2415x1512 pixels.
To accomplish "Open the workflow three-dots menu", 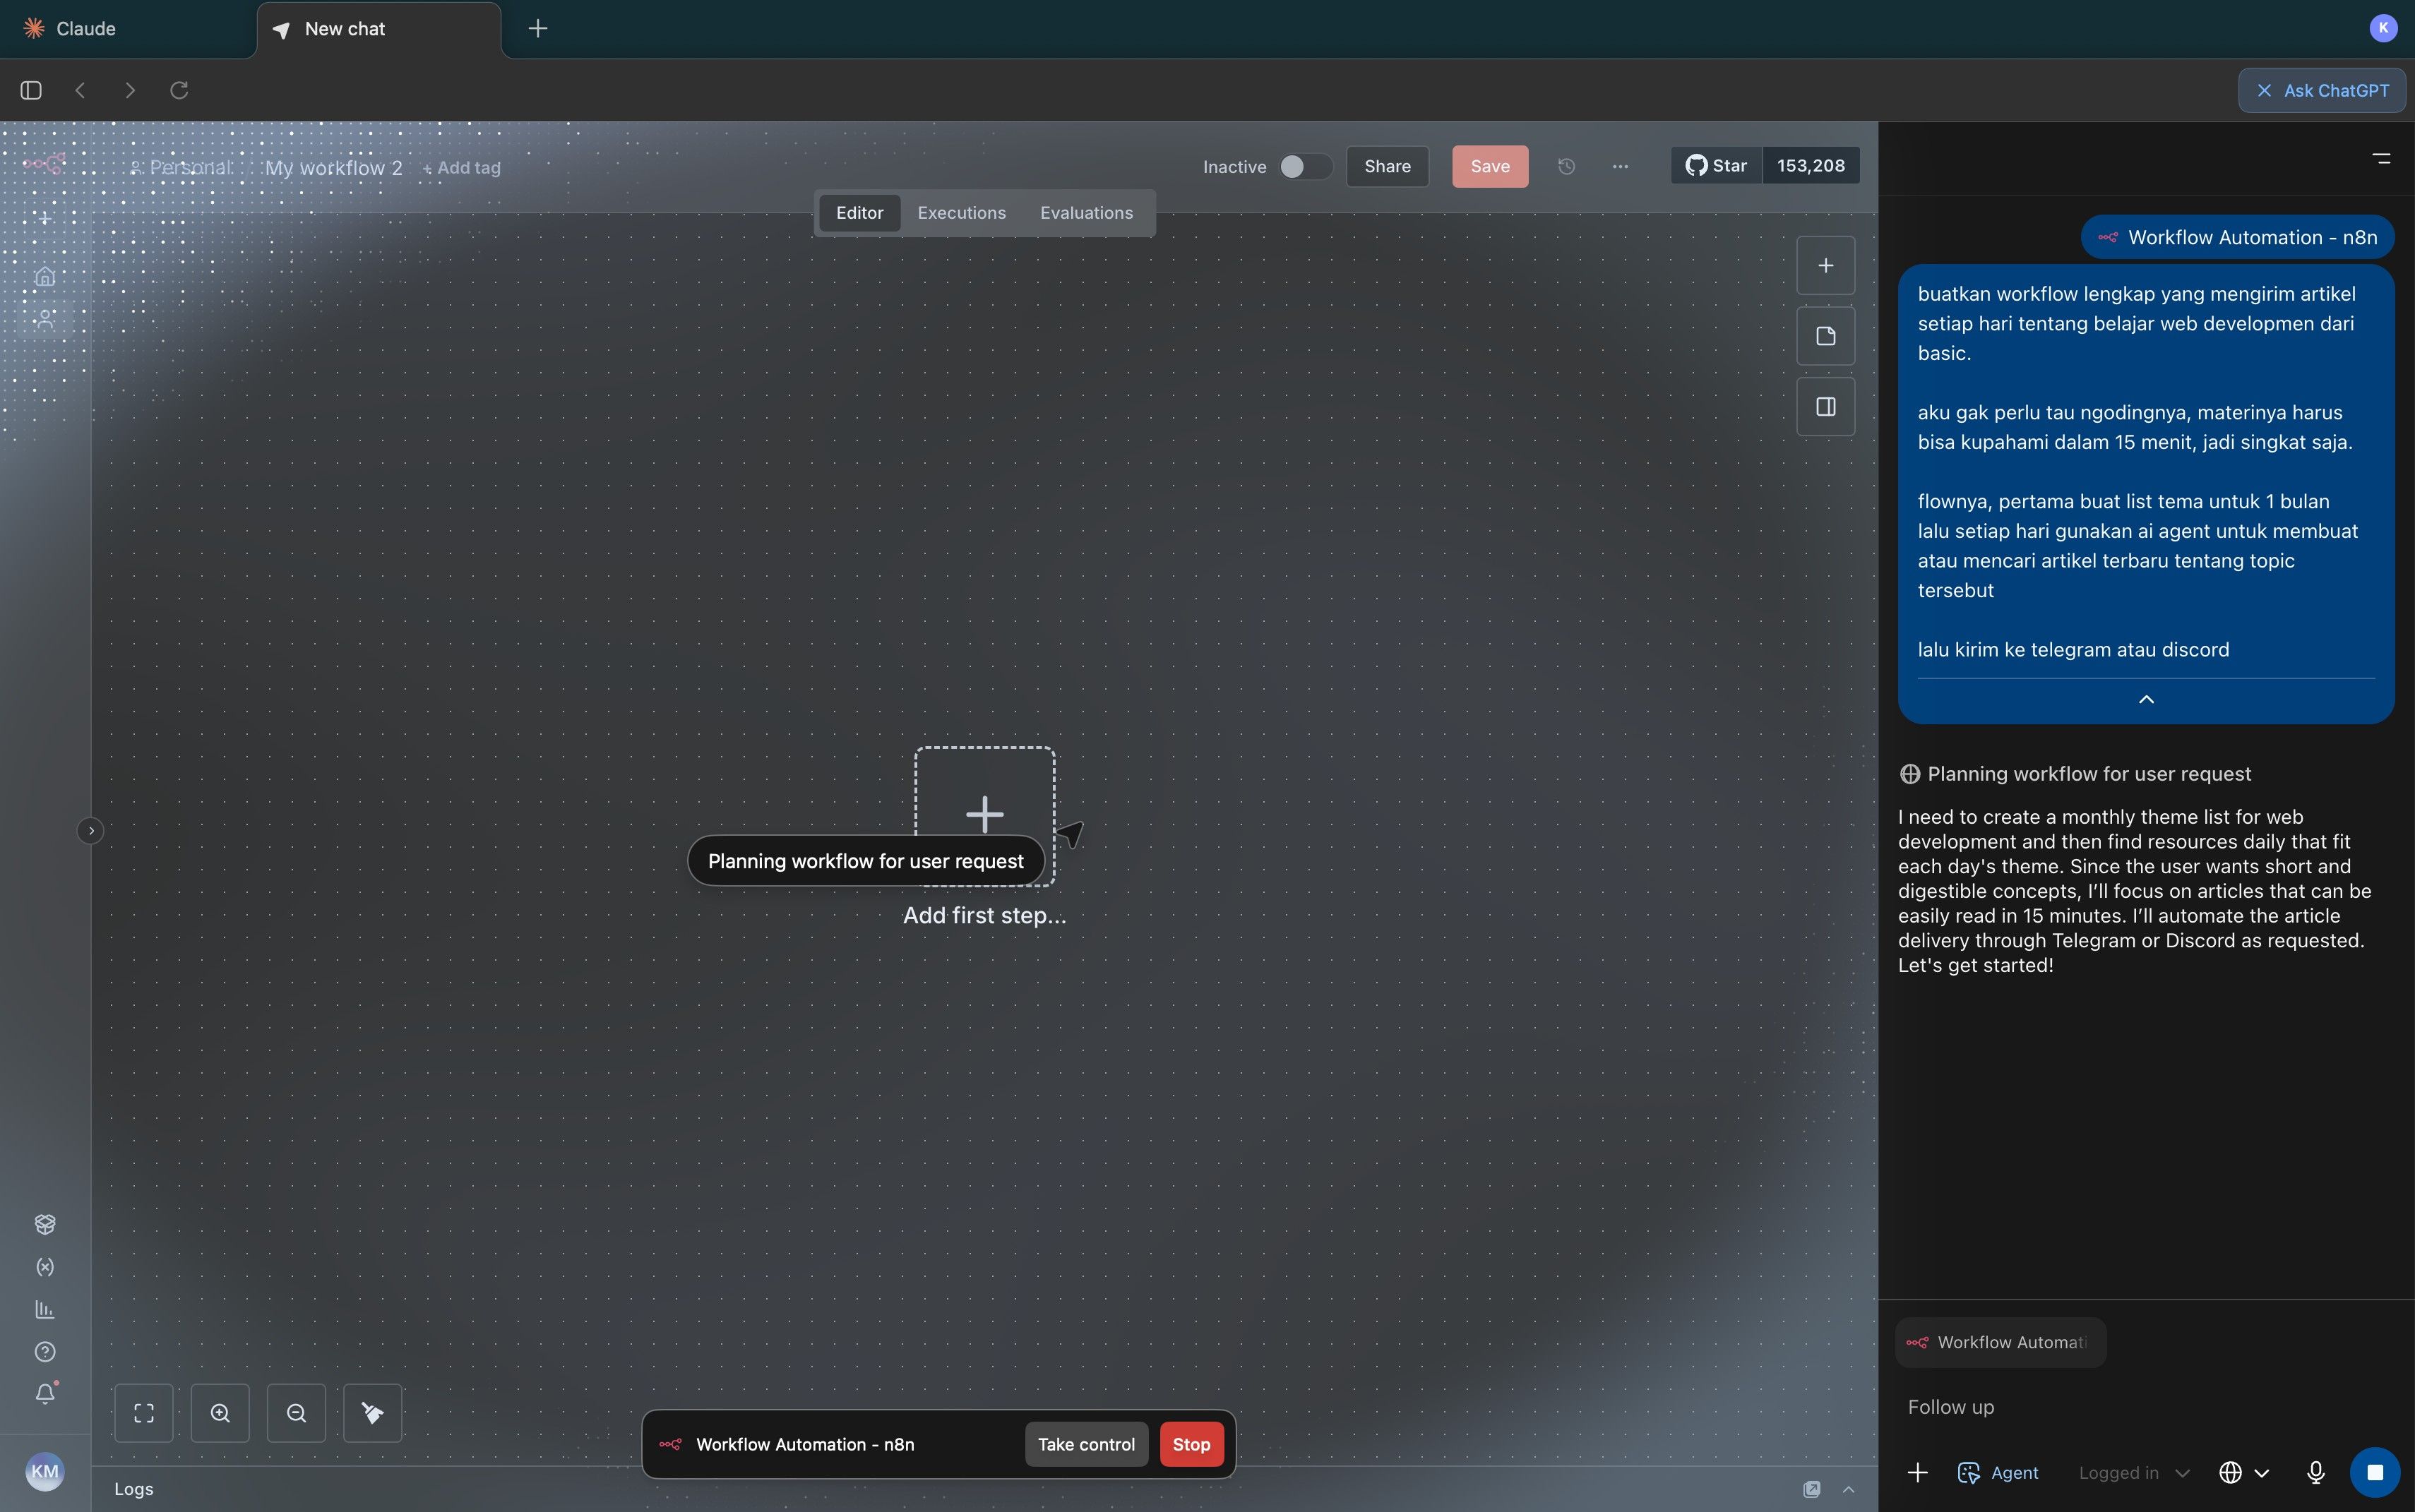I will tap(1620, 166).
